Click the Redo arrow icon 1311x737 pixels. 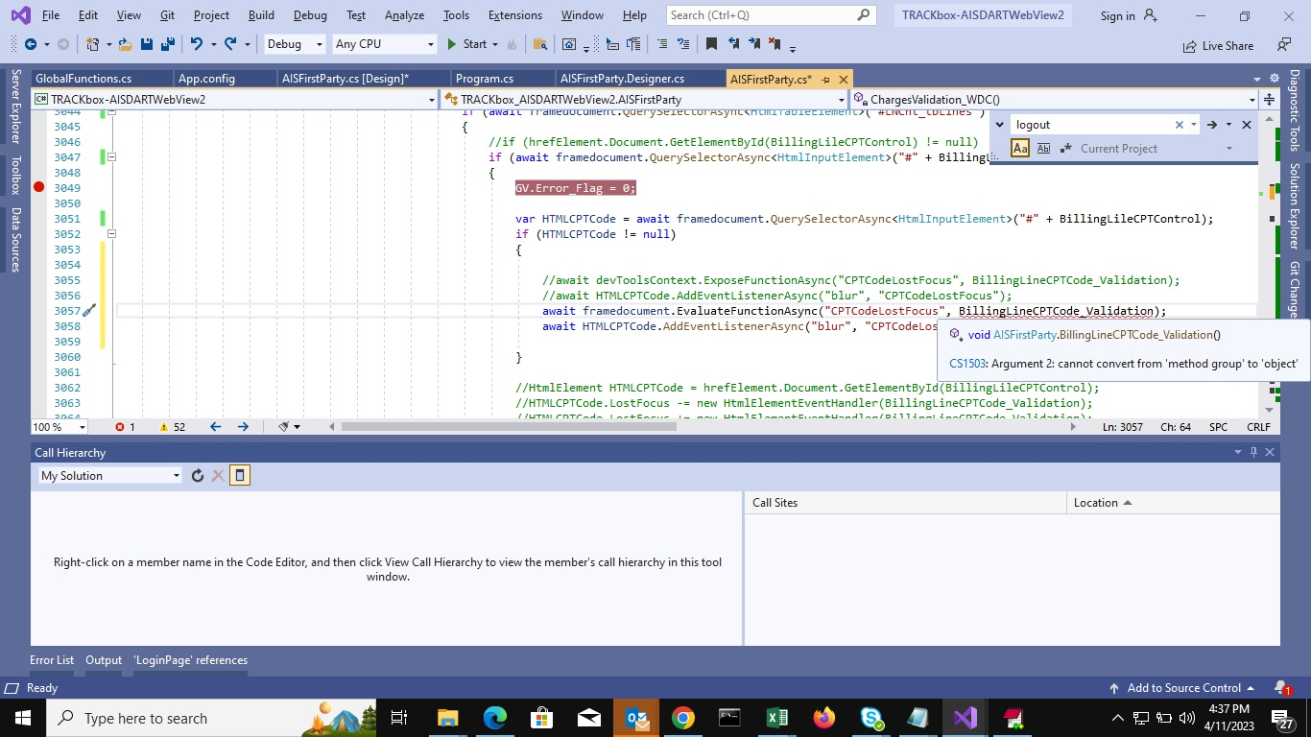pyautogui.click(x=230, y=44)
